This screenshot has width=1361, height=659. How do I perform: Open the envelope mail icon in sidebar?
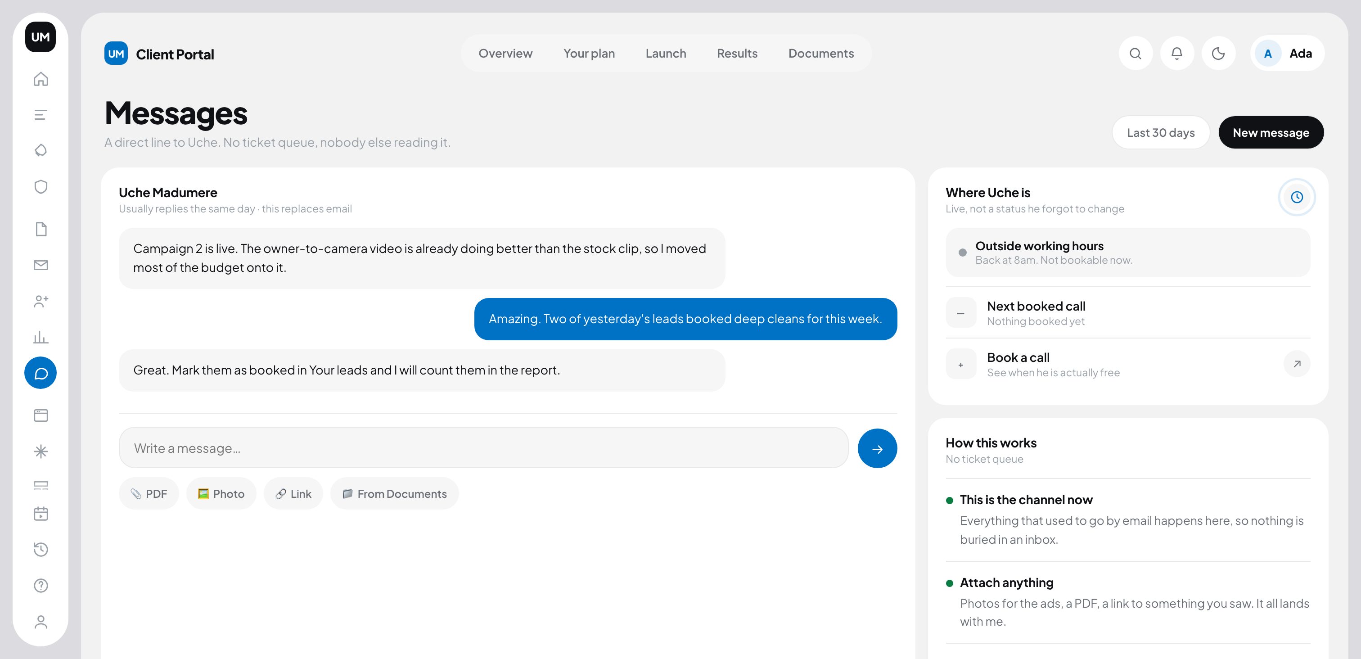point(41,265)
